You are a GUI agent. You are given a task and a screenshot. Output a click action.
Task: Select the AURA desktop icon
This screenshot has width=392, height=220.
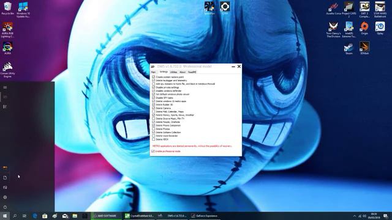pos(7,48)
